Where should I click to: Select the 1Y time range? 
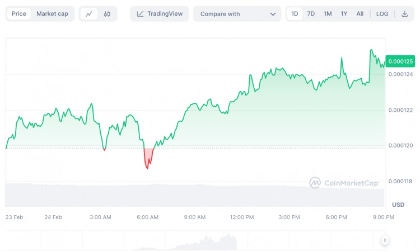(x=344, y=14)
